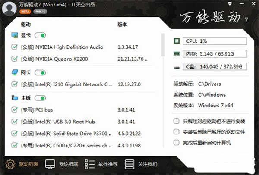Viewport: 259px width, 175px height.
Task: Uncheck Intel USB 3.0 Root Hub driver
Action: pos(15,122)
